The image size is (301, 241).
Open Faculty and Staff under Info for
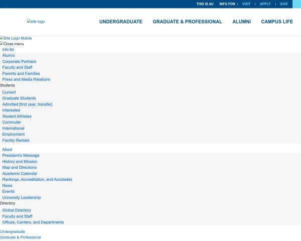click(x=17, y=67)
